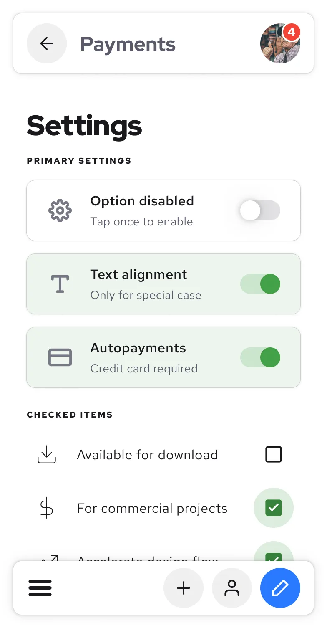Image resolution: width=327 pixels, height=628 pixels.
Task: Select the text alignment T icon
Action: tap(60, 284)
